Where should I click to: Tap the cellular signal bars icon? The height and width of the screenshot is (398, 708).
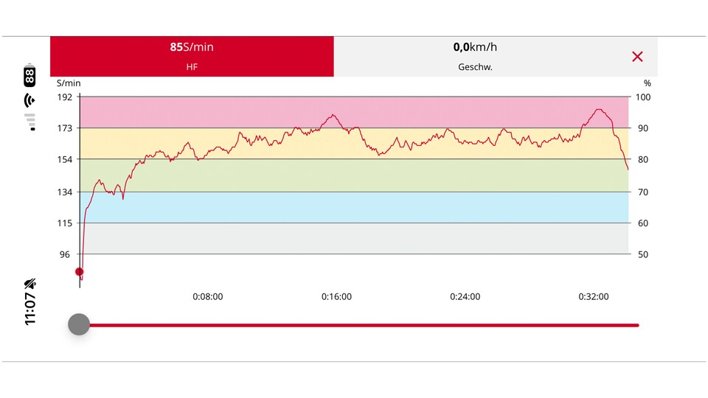point(29,121)
